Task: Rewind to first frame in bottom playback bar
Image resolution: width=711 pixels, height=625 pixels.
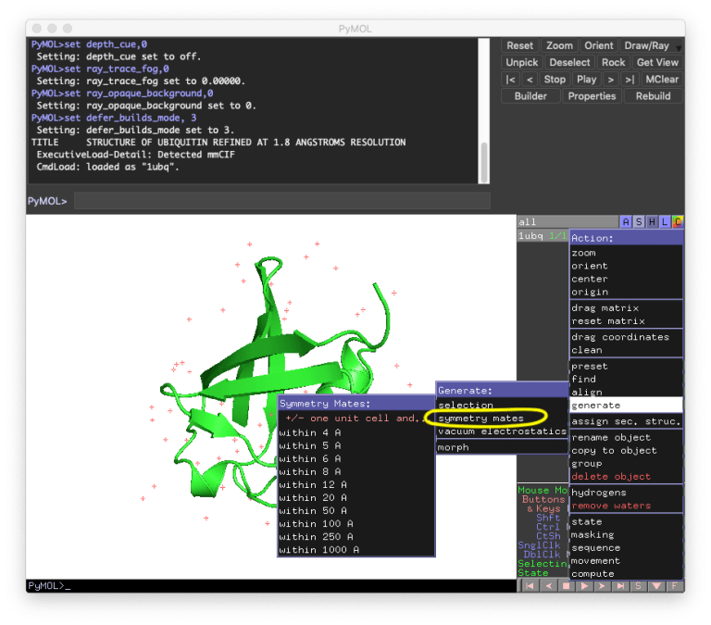Action: point(530,586)
